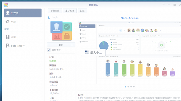The width and height of the screenshot is (181, 101).
Task: Click the grid icon beside 全部
Action: (x=8, y=37)
